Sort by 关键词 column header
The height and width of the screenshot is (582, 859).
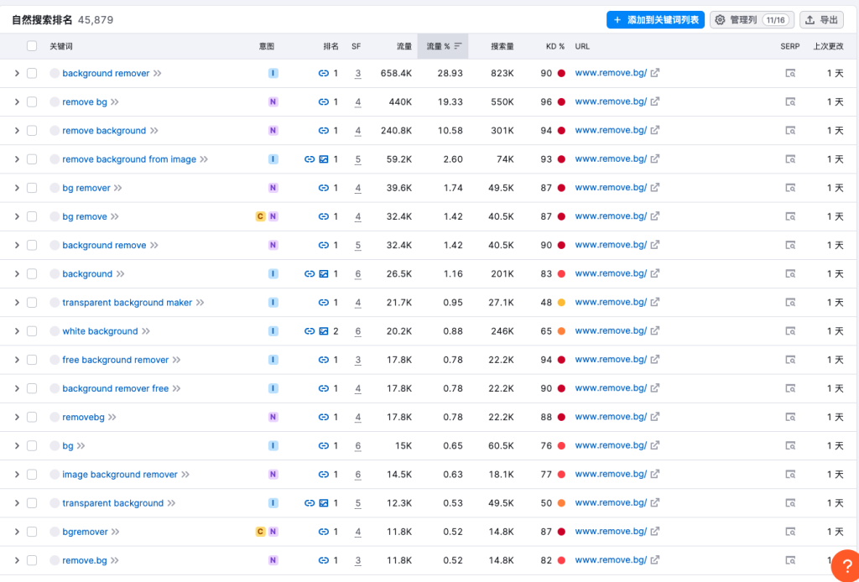click(x=60, y=46)
